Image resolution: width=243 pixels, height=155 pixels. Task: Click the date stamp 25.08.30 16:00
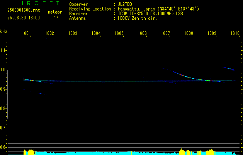click(x=24, y=18)
